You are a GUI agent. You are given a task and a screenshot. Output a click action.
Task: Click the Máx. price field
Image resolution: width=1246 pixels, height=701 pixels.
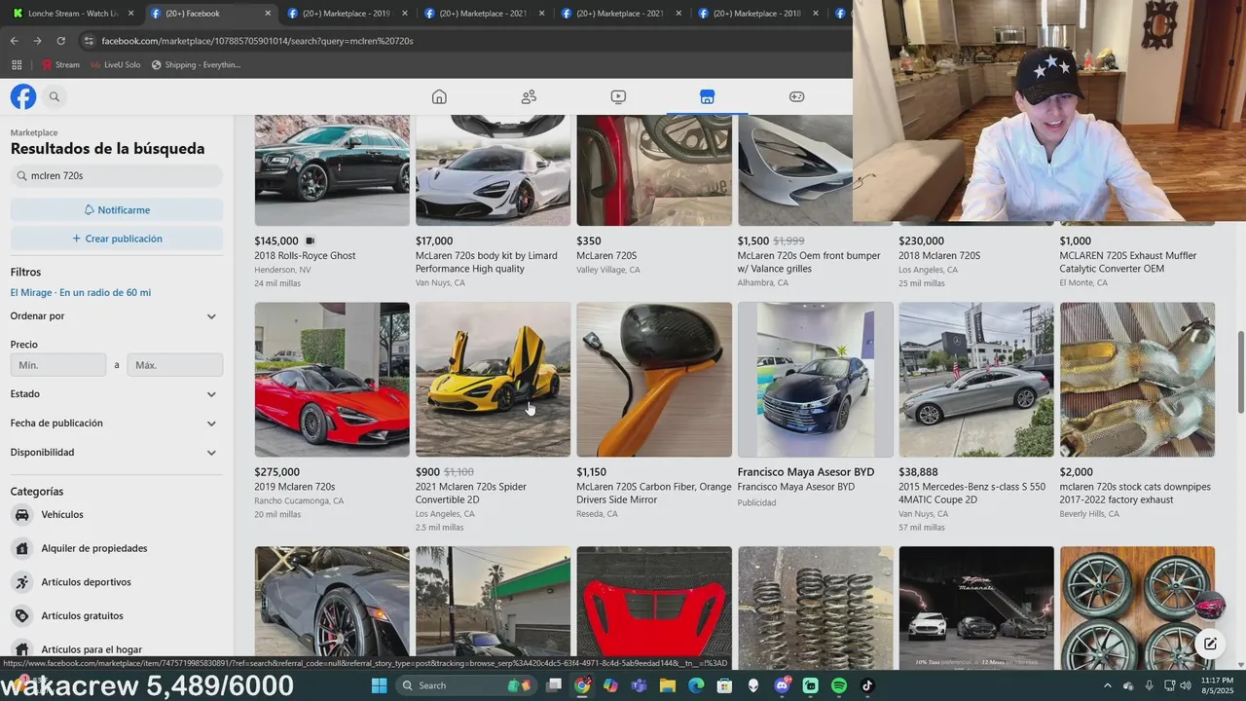(x=175, y=365)
